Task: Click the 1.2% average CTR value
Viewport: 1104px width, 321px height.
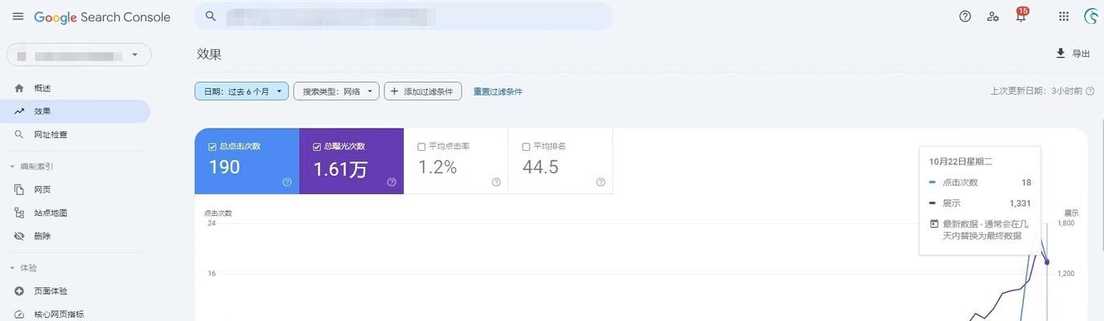Action: point(437,168)
